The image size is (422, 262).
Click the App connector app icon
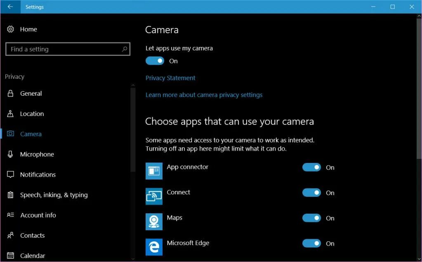(x=154, y=171)
